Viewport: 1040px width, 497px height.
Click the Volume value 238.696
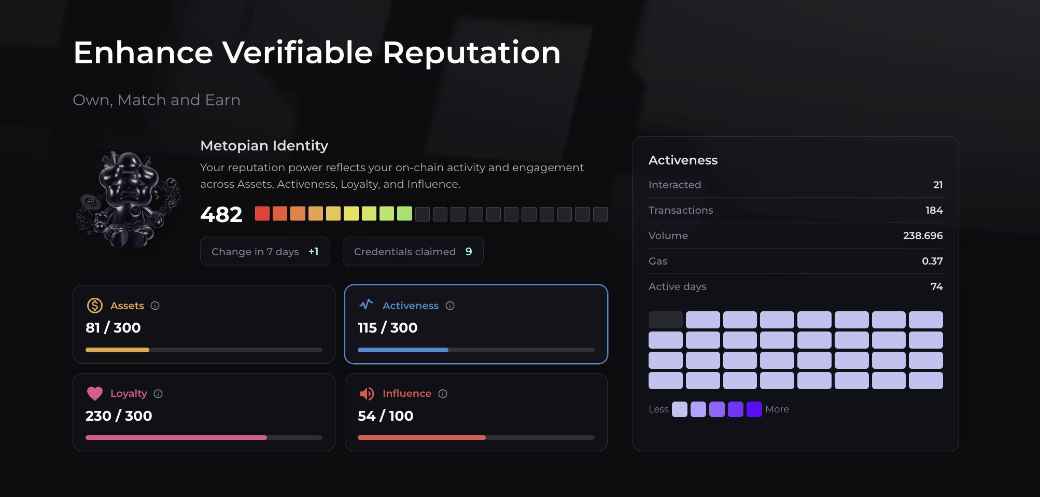(x=923, y=236)
